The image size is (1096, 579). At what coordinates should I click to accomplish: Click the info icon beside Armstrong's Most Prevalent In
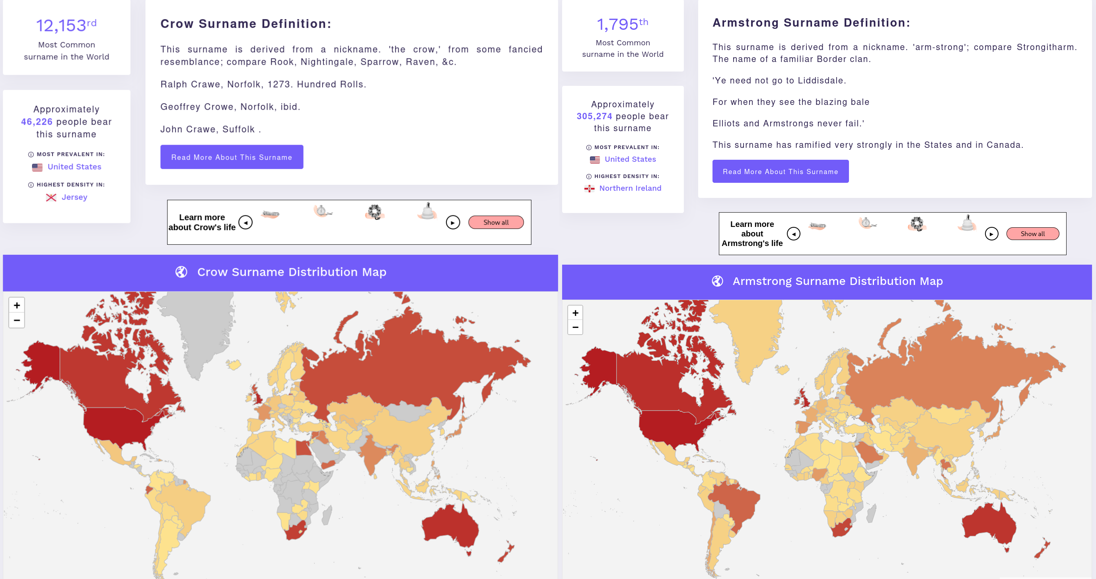589,147
